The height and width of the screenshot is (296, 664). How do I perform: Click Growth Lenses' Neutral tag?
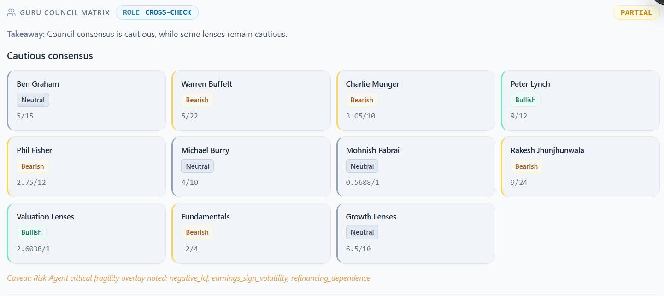pos(362,232)
